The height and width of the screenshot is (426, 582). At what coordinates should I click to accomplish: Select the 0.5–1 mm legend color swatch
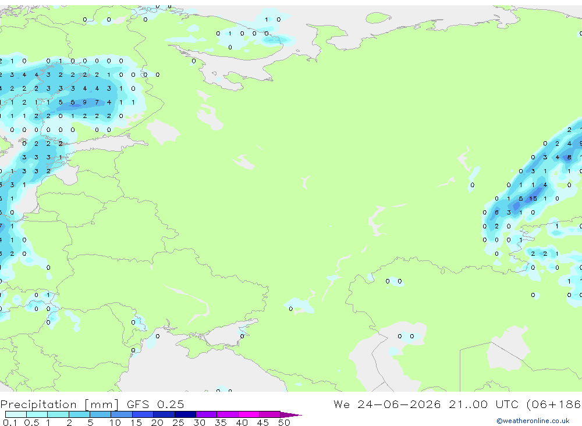click(x=37, y=414)
